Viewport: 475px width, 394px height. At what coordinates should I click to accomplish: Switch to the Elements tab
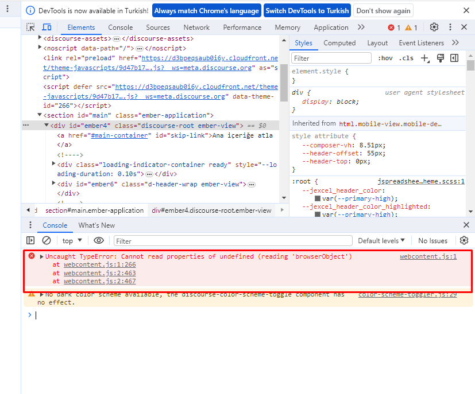[x=81, y=28]
